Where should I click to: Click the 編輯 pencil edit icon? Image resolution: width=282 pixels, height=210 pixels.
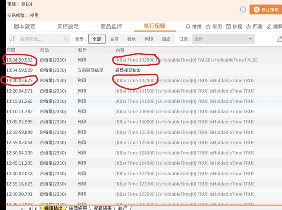(x=269, y=27)
